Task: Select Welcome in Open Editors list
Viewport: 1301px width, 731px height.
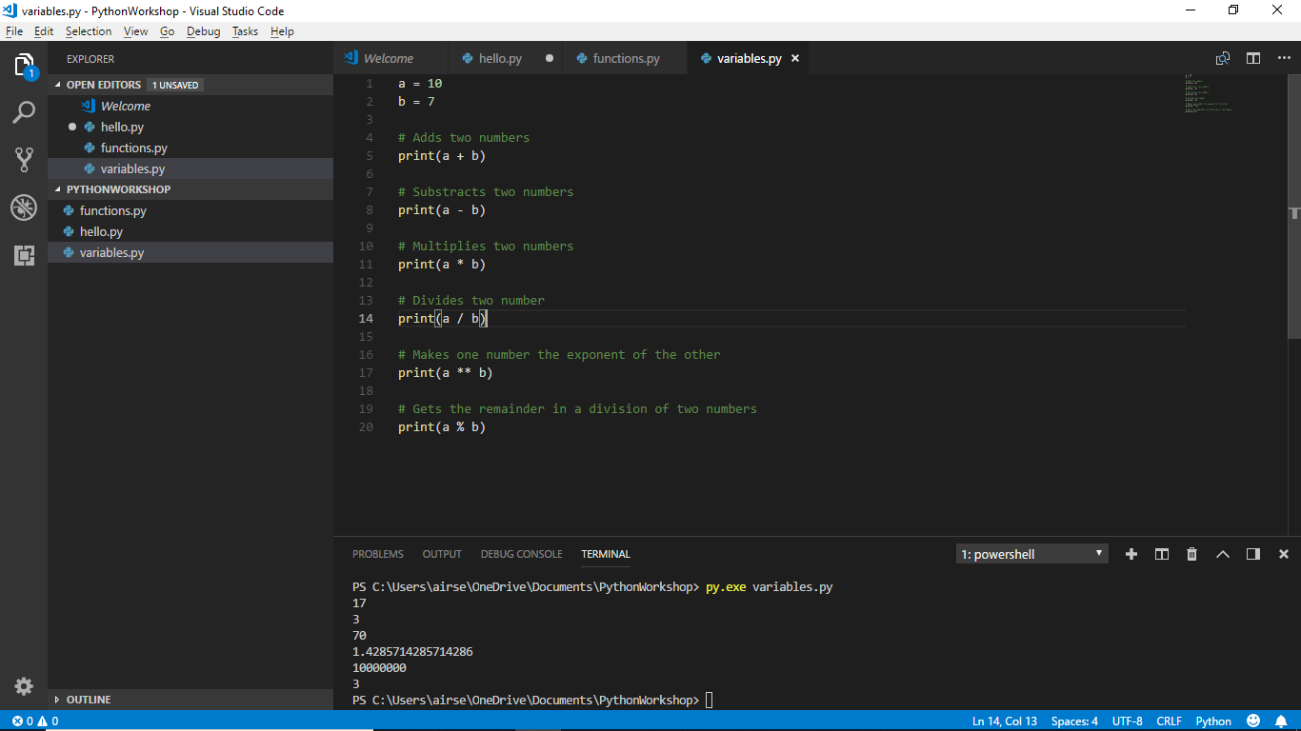Action: click(x=190, y=106)
